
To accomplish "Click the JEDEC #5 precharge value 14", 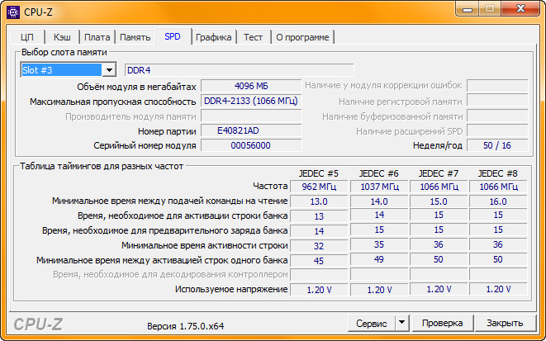I will tap(319, 231).
